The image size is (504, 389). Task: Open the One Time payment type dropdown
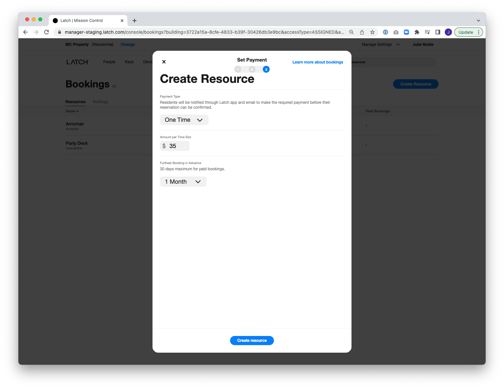(x=184, y=120)
